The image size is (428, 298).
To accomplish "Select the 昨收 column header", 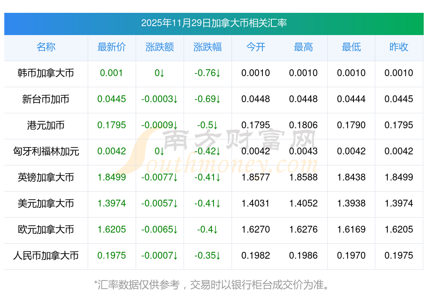I will pos(399,47).
